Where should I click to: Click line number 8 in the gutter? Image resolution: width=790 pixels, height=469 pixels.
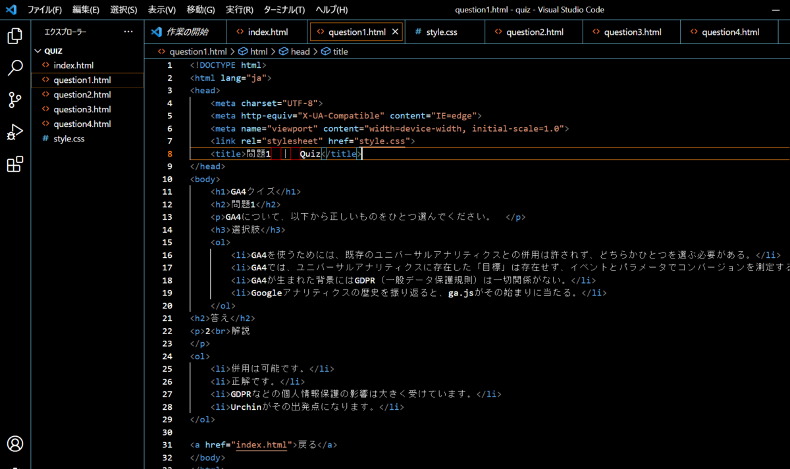(x=169, y=153)
